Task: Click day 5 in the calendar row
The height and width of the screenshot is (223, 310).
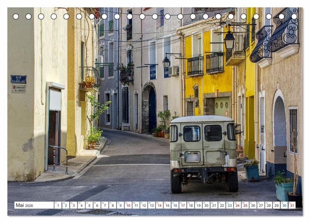Action: tap(89, 205)
